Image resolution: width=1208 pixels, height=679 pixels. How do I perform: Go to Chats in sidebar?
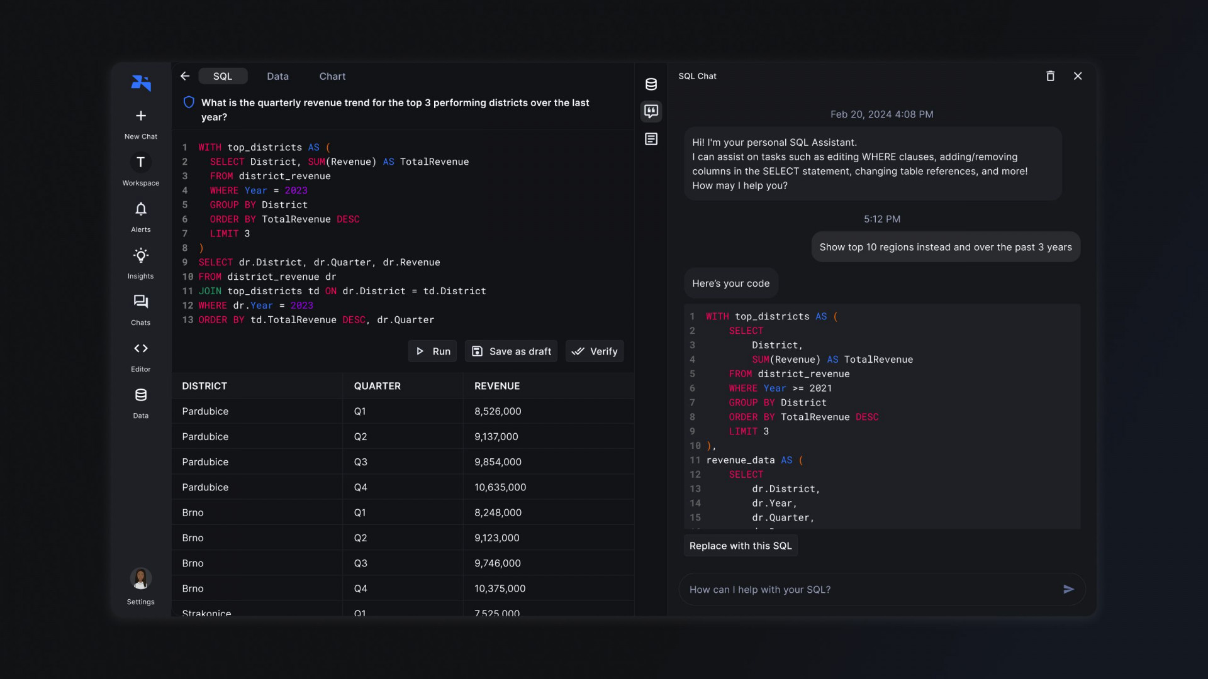[141, 302]
